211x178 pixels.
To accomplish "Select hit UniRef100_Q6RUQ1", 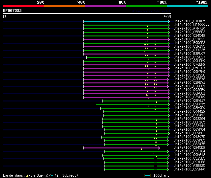I will click(x=189, y=94).
